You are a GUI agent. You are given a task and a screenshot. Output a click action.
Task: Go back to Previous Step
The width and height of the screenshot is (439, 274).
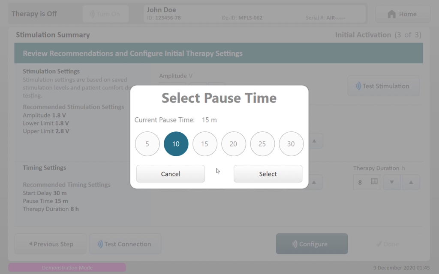click(51, 244)
